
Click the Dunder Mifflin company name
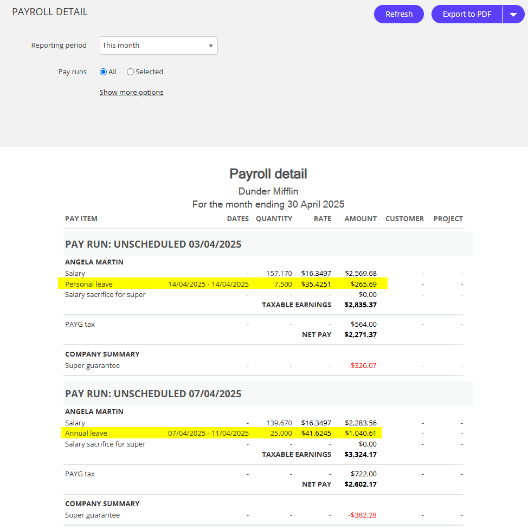coord(268,191)
